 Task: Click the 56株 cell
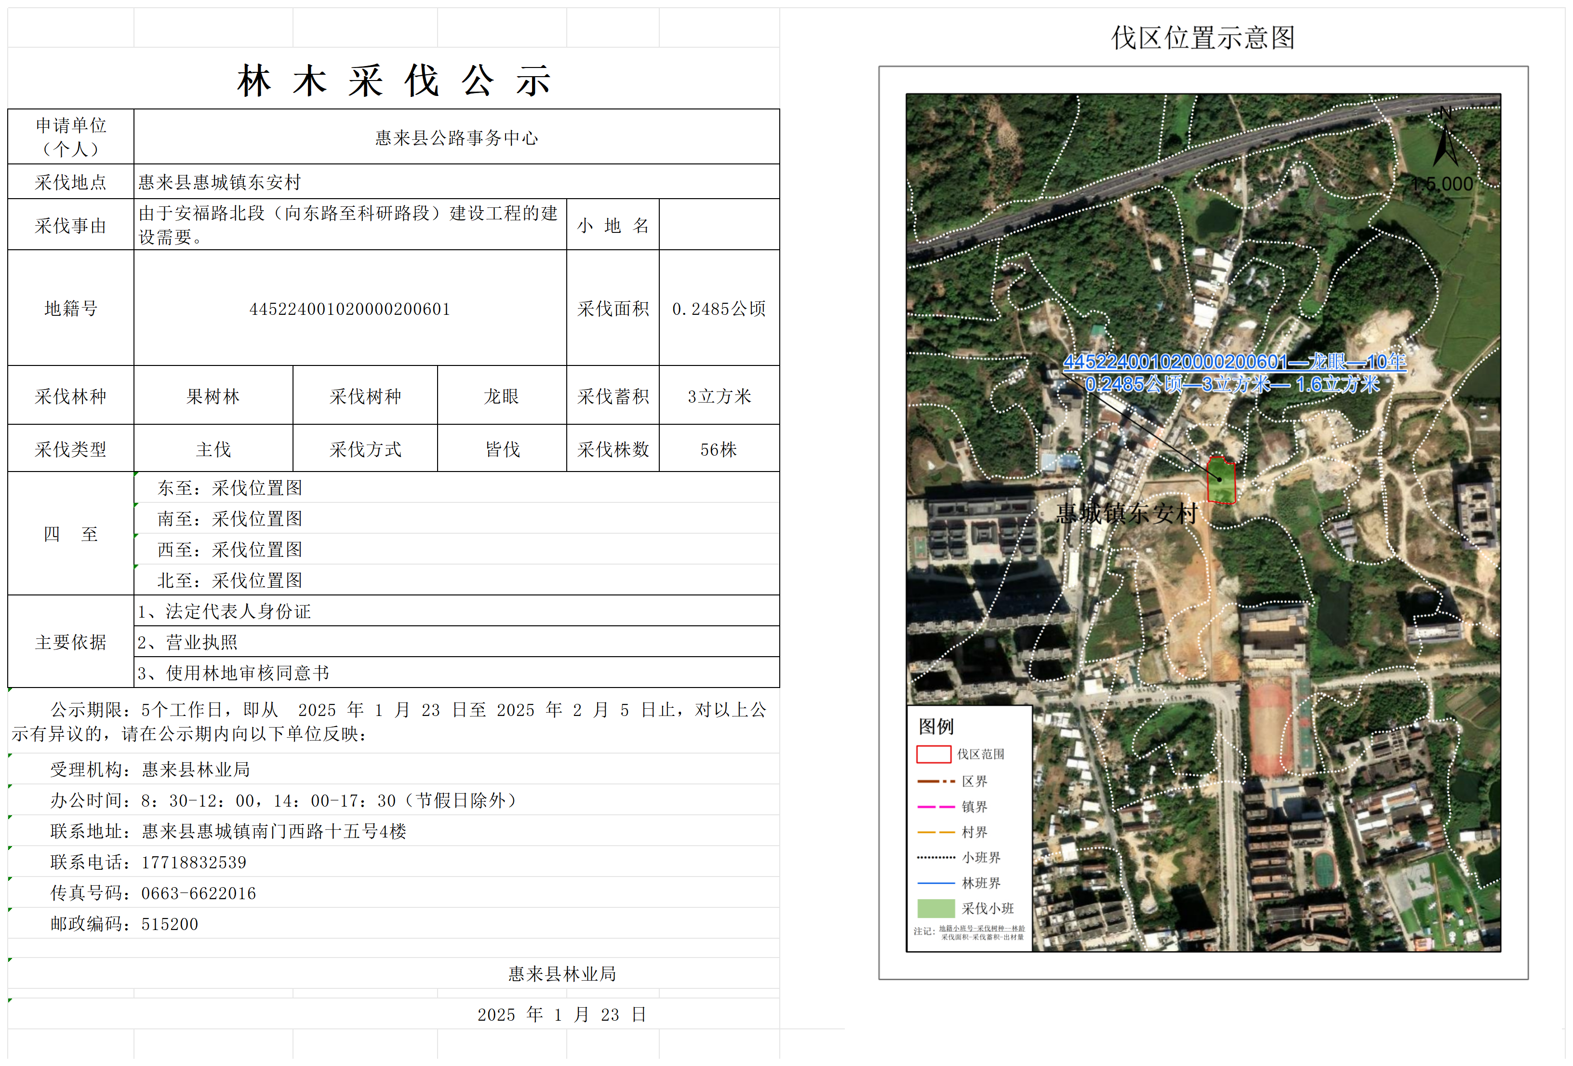click(x=719, y=448)
